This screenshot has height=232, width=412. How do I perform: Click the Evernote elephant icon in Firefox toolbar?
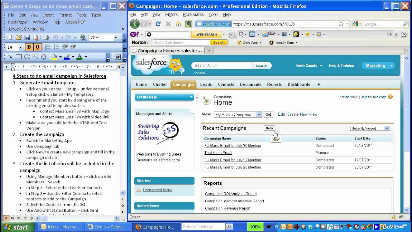click(189, 24)
